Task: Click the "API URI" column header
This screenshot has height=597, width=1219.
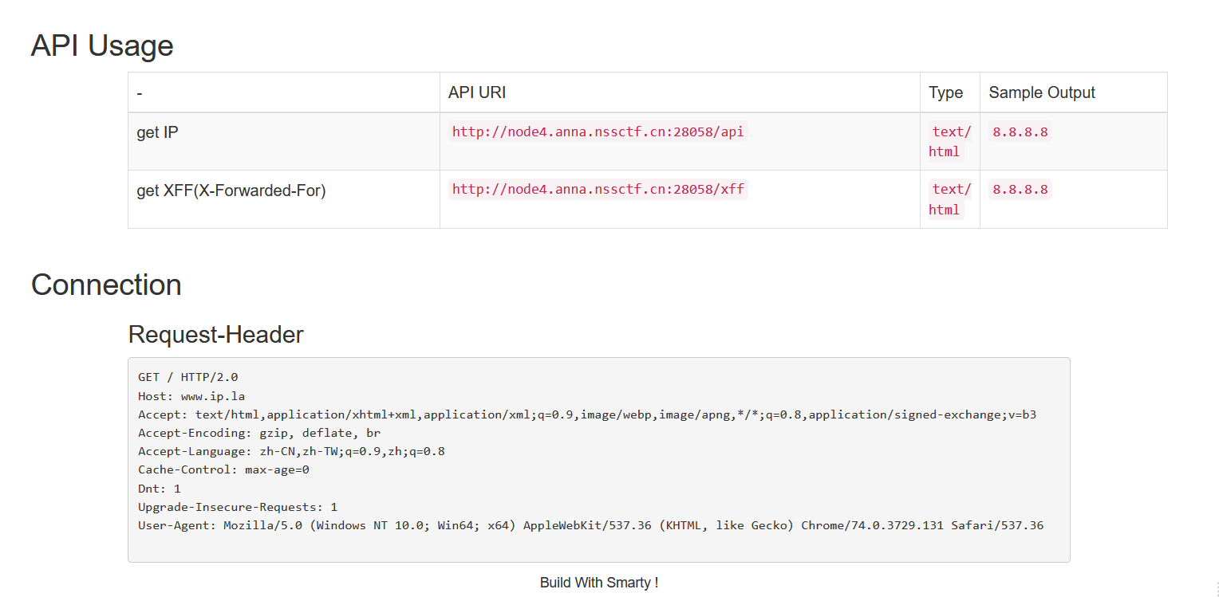Action: [x=477, y=92]
